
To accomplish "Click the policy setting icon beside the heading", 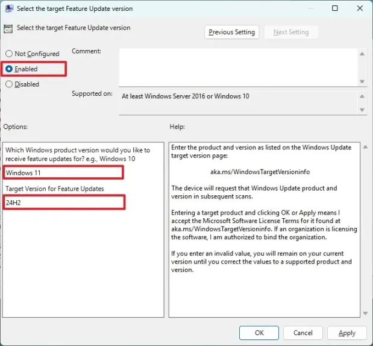I will (x=8, y=28).
